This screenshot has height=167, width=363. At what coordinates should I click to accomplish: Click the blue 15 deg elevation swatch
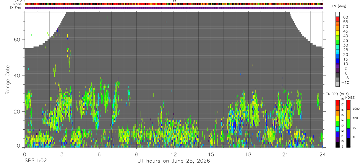(x=337, y=61)
